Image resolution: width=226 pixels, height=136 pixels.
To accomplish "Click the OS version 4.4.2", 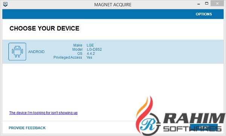I will (x=91, y=54).
